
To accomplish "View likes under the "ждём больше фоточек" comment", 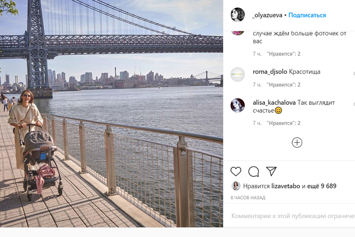I will point(283,54).
